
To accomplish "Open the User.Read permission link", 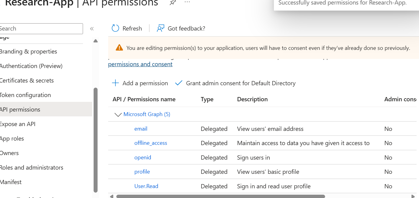I will click(x=146, y=186).
